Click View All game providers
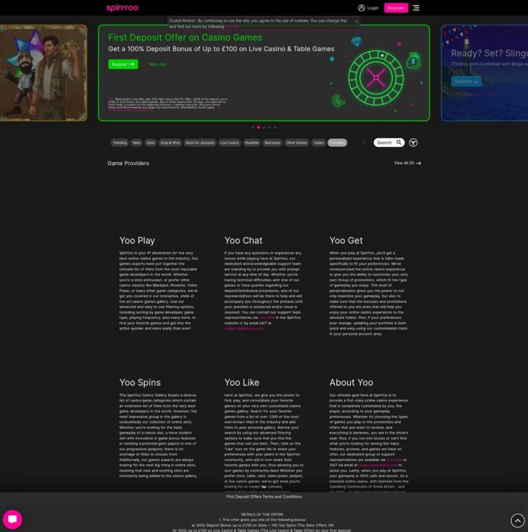The width and height of the screenshot is (528, 532). pyautogui.click(x=407, y=163)
